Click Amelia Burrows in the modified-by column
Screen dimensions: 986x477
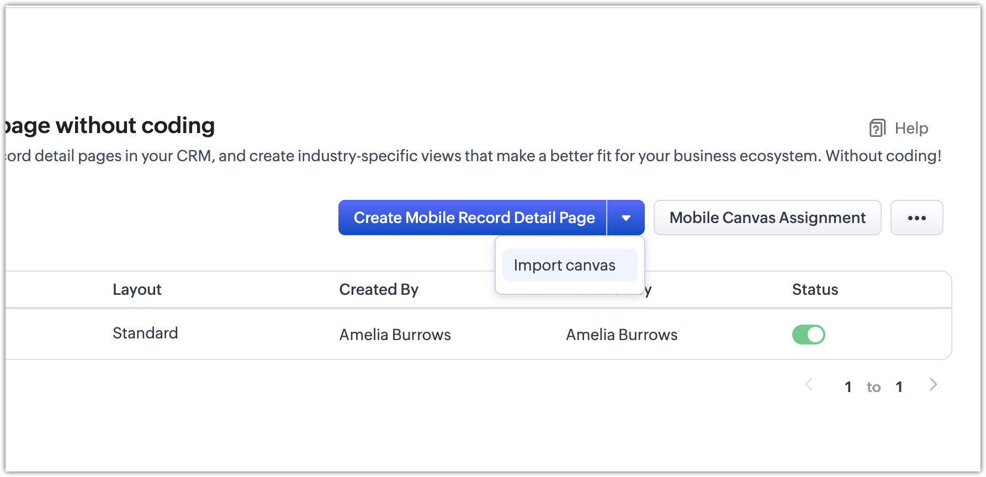tap(622, 335)
